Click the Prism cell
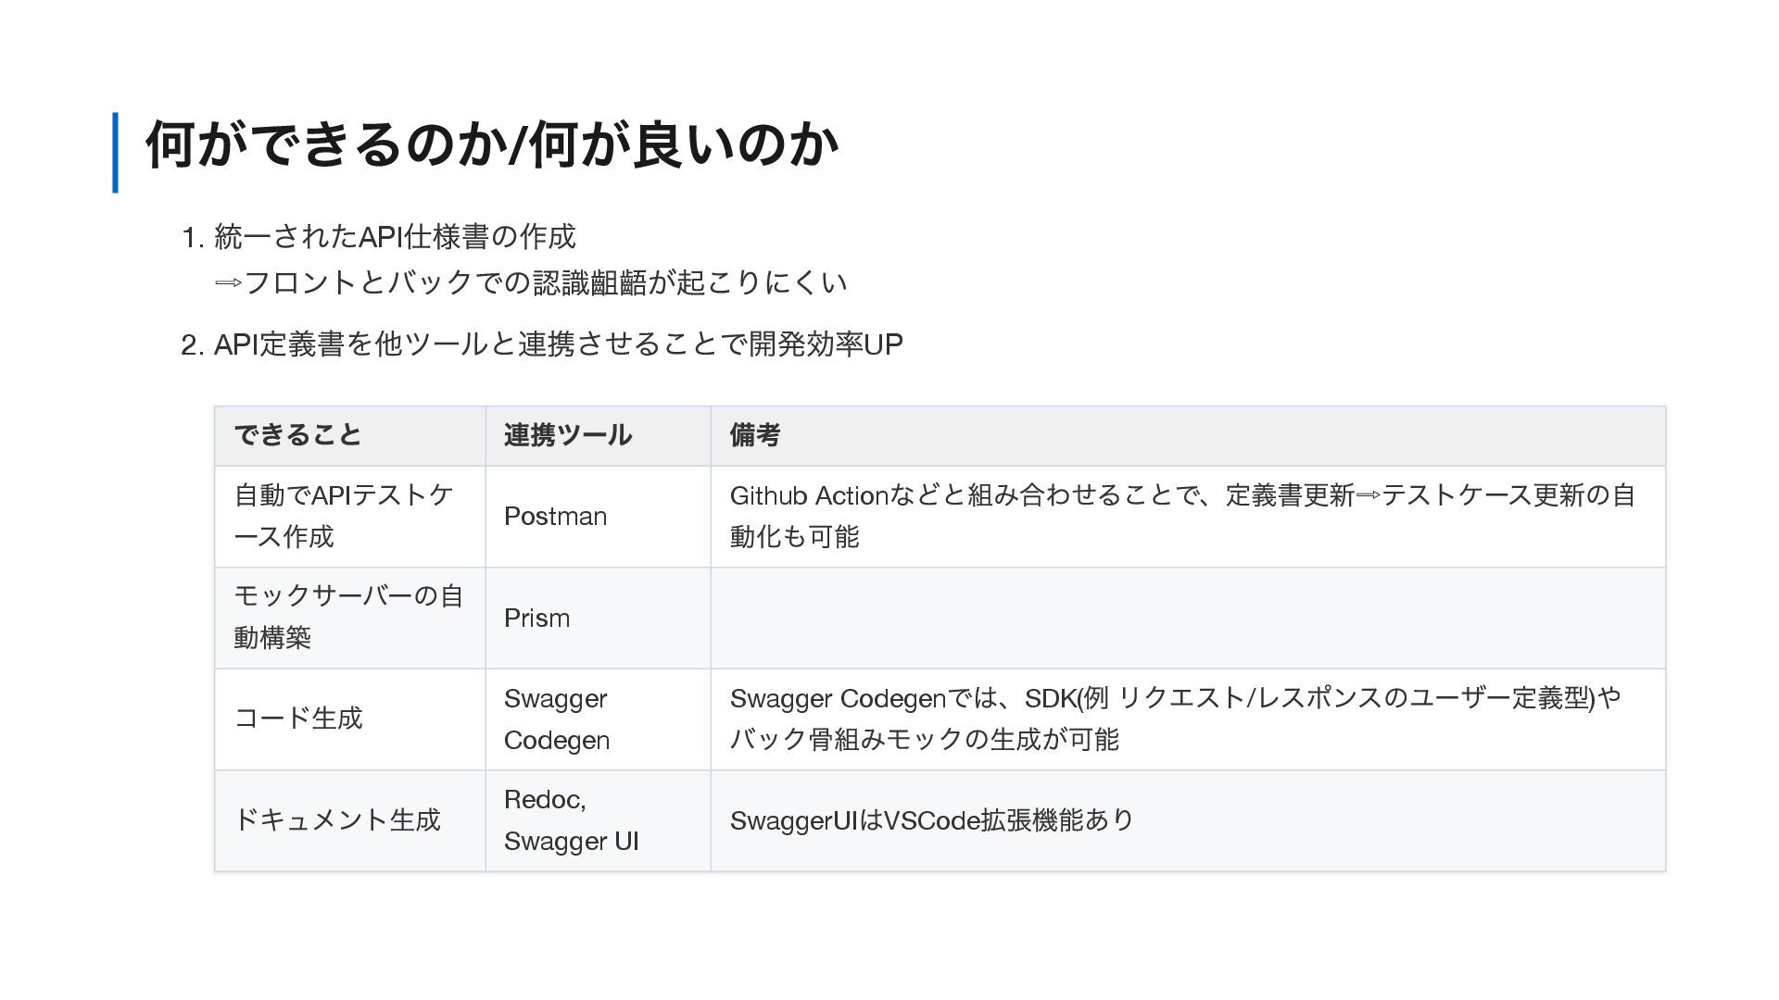The width and height of the screenshot is (1779, 1000). click(x=537, y=619)
